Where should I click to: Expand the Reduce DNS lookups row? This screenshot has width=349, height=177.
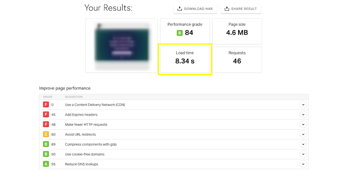click(303, 164)
